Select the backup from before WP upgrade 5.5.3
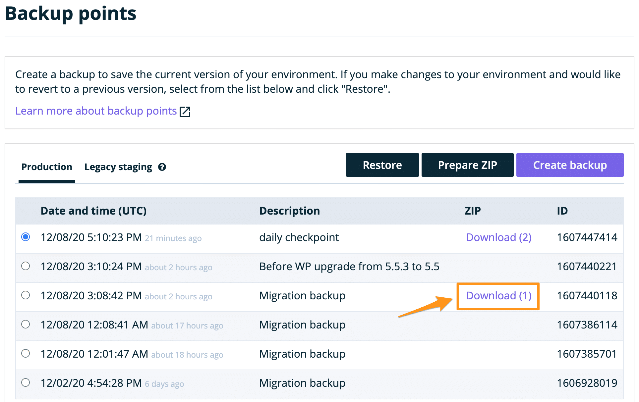 tap(26, 266)
